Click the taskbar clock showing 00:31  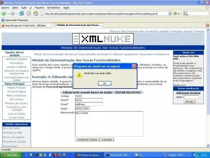point(204,155)
